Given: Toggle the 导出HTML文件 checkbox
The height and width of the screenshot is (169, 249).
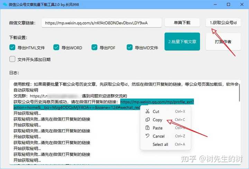Looking at the screenshot, I should click(12, 47).
